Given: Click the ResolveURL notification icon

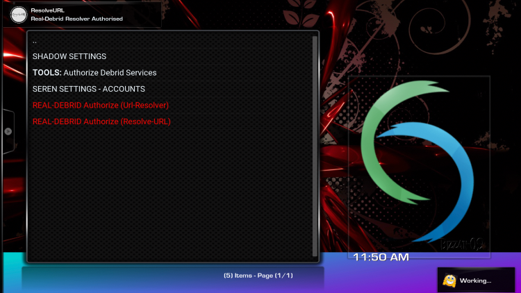Looking at the screenshot, I should [19, 15].
